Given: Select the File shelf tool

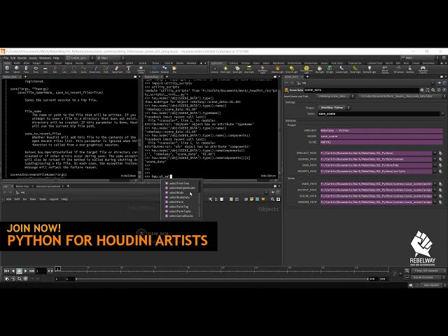Looking at the screenshot, I should [174, 69].
